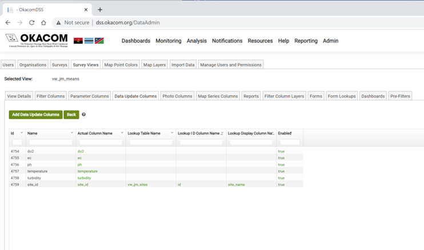424x250 pixels.
Task: Open the Name column header dropdown
Action: [71, 132]
